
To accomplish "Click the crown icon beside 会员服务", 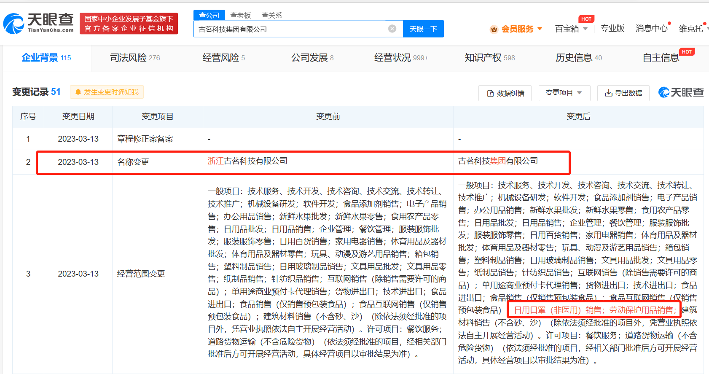I will click(494, 29).
